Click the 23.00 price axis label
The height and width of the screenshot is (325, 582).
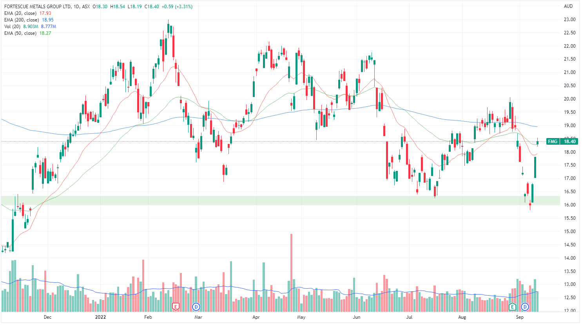click(569, 20)
